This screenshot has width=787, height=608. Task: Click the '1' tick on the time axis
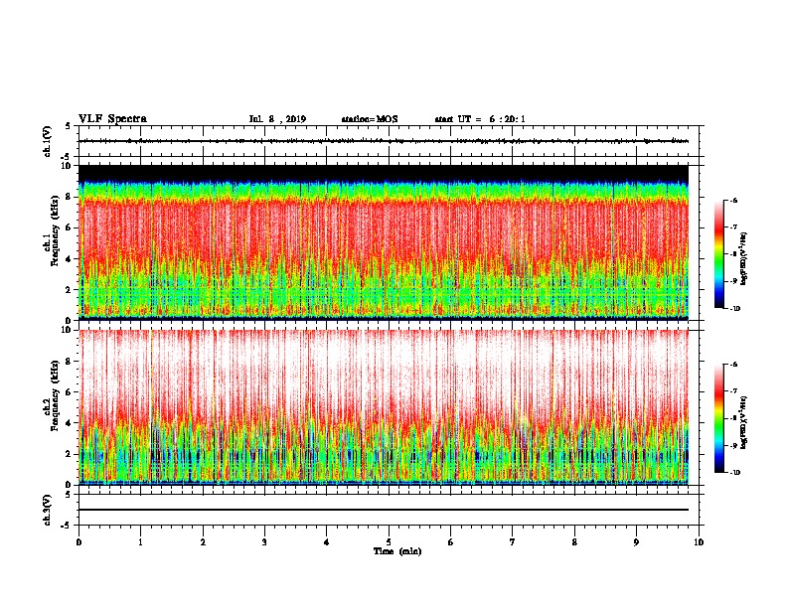[x=140, y=541]
